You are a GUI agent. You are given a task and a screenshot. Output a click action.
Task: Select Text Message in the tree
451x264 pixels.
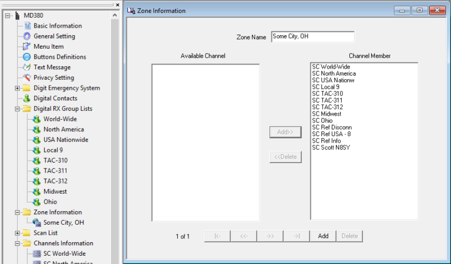click(52, 67)
